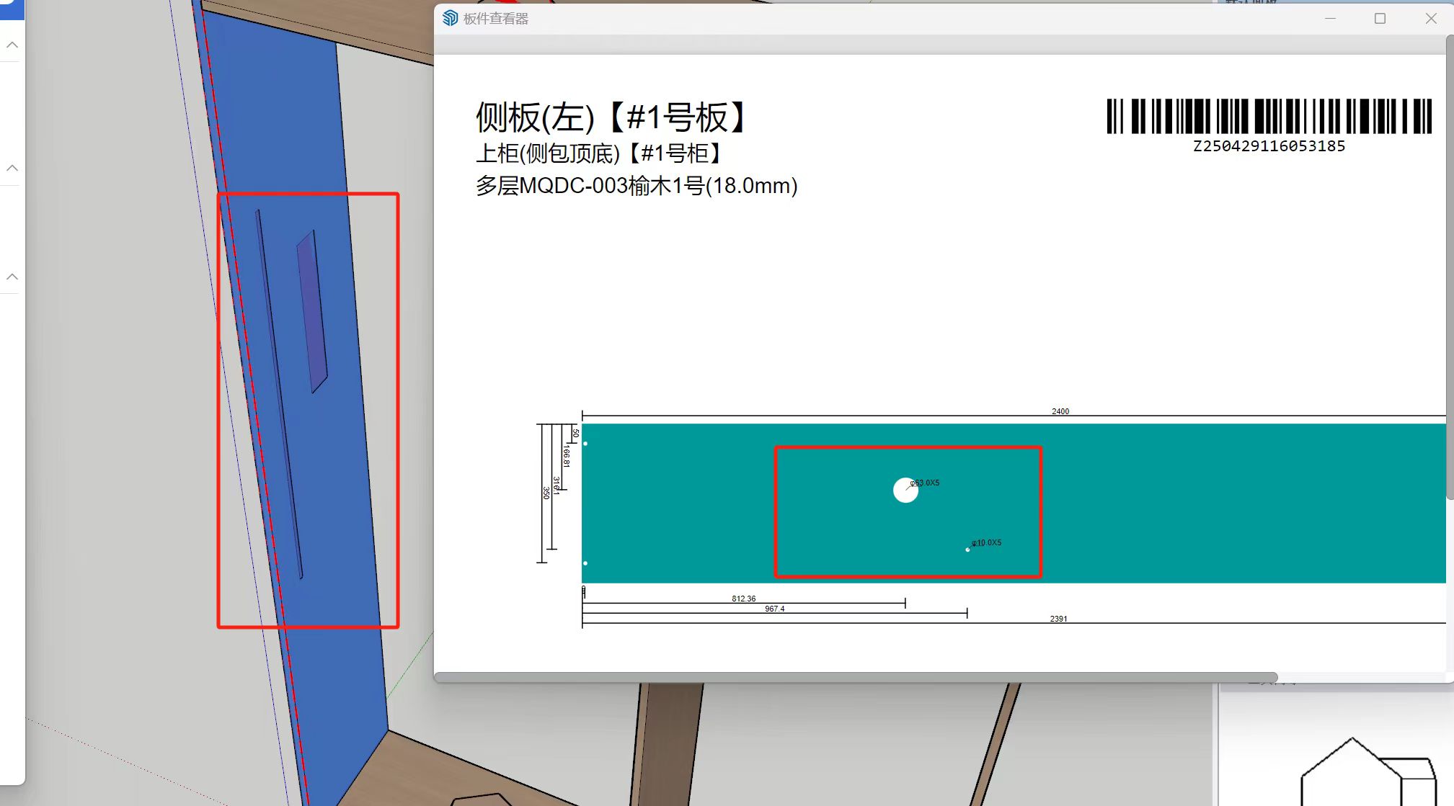Click the barcode image Z250429116053185
The width and height of the screenshot is (1454, 806).
[1269, 117]
